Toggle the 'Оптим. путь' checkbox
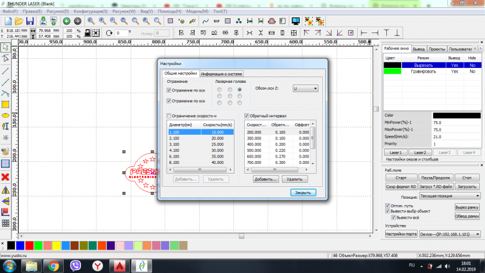Image resolution: width=485 pixels, height=273 pixels. click(x=387, y=205)
